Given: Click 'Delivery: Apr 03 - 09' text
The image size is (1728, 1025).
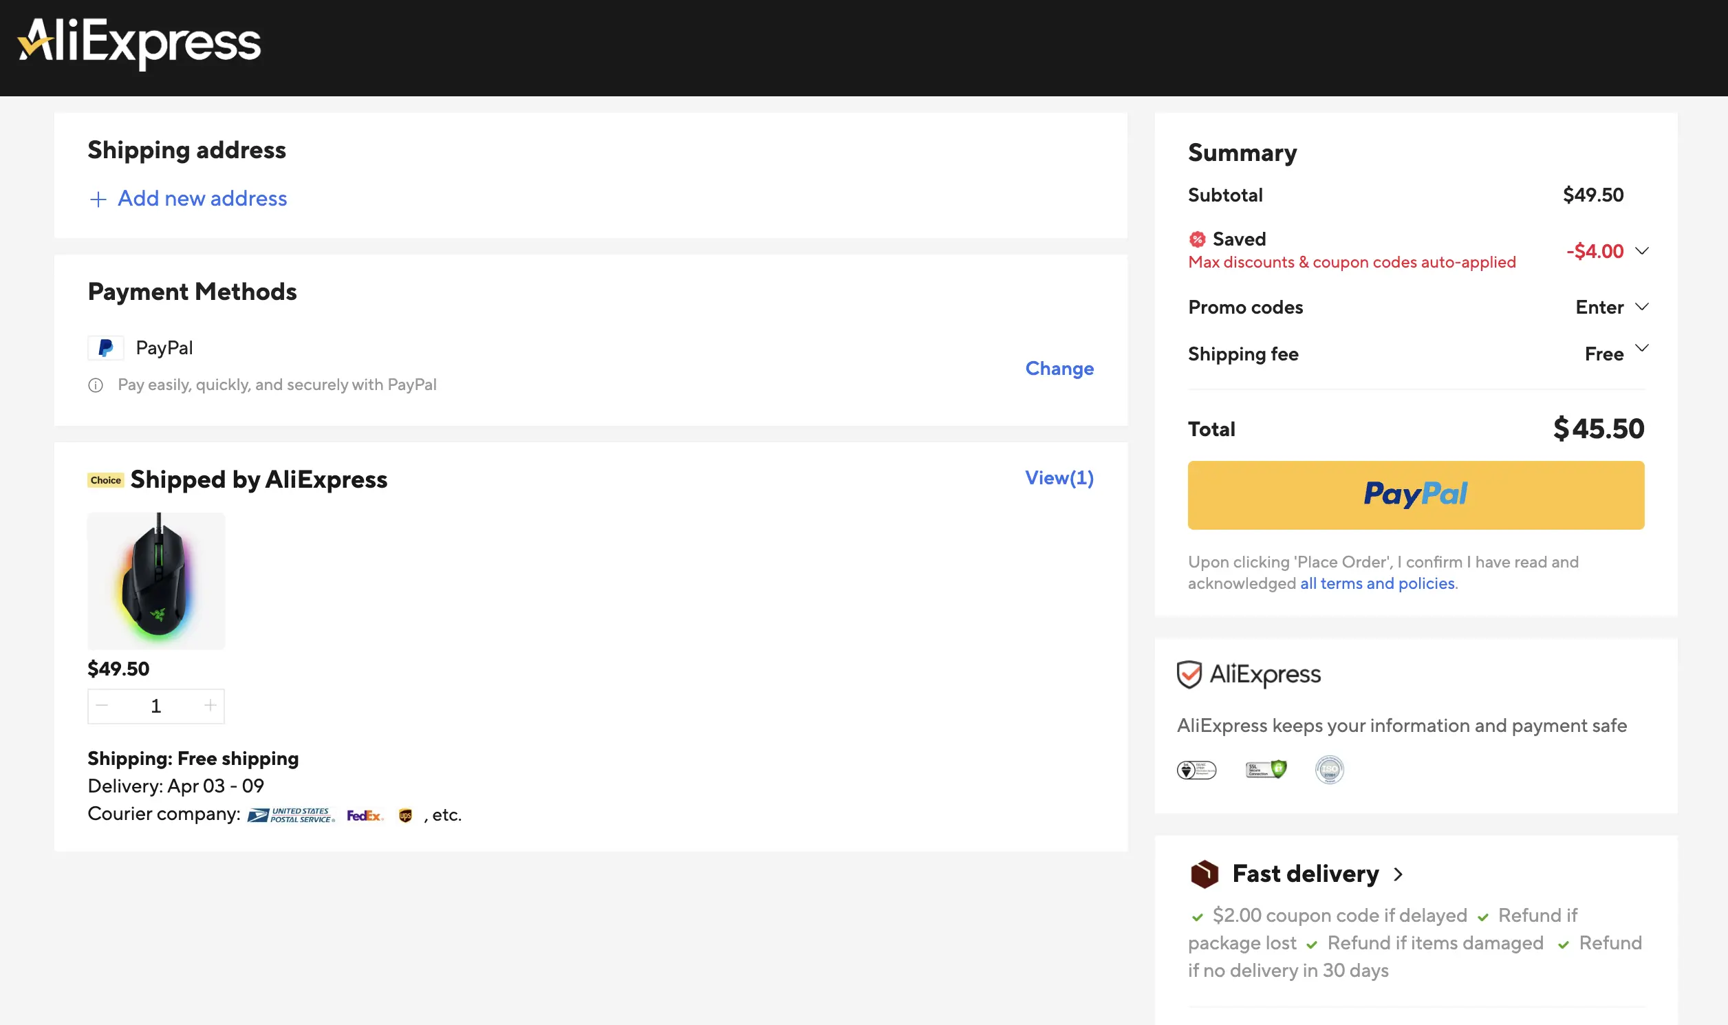Looking at the screenshot, I should pyautogui.click(x=175, y=786).
